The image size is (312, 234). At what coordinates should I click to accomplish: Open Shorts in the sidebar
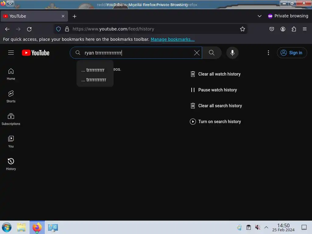coord(11,97)
